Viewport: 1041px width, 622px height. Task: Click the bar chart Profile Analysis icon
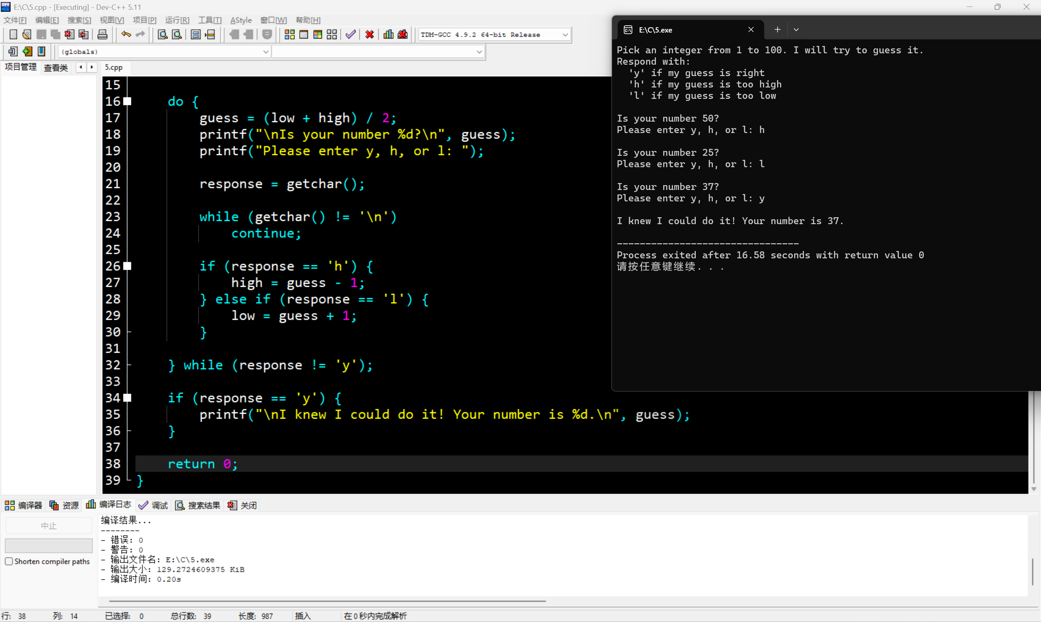point(388,35)
